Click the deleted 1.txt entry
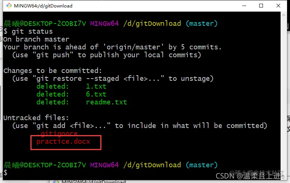Viewport: 290px width, 183px height. (71, 86)
